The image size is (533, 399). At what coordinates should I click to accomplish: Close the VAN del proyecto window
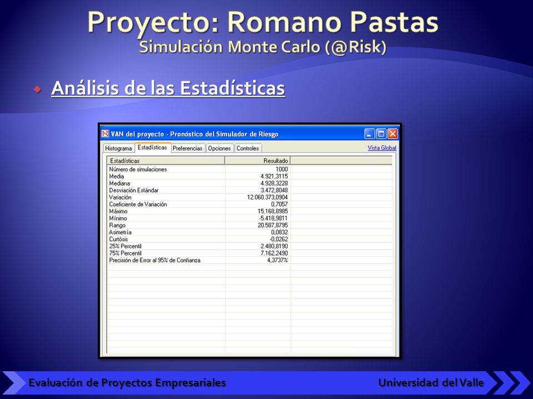(393, 134)
